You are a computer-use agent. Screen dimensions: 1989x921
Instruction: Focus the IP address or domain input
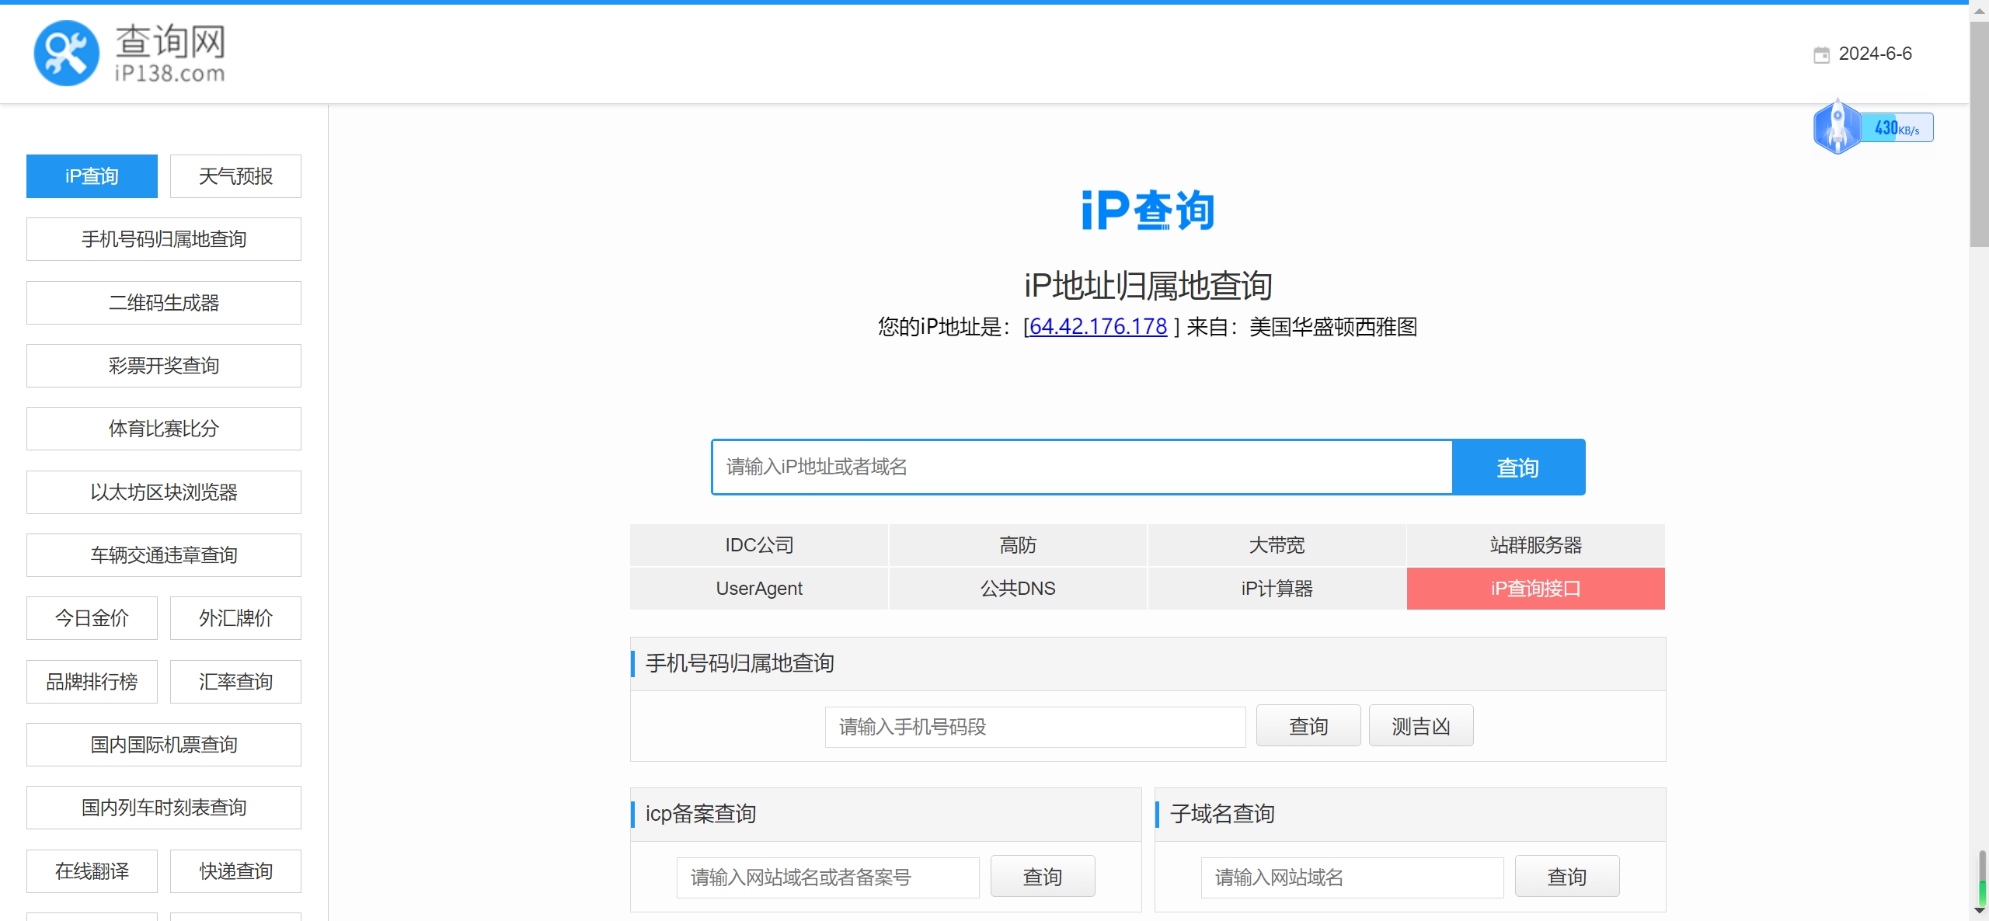tap(1082, 467)
